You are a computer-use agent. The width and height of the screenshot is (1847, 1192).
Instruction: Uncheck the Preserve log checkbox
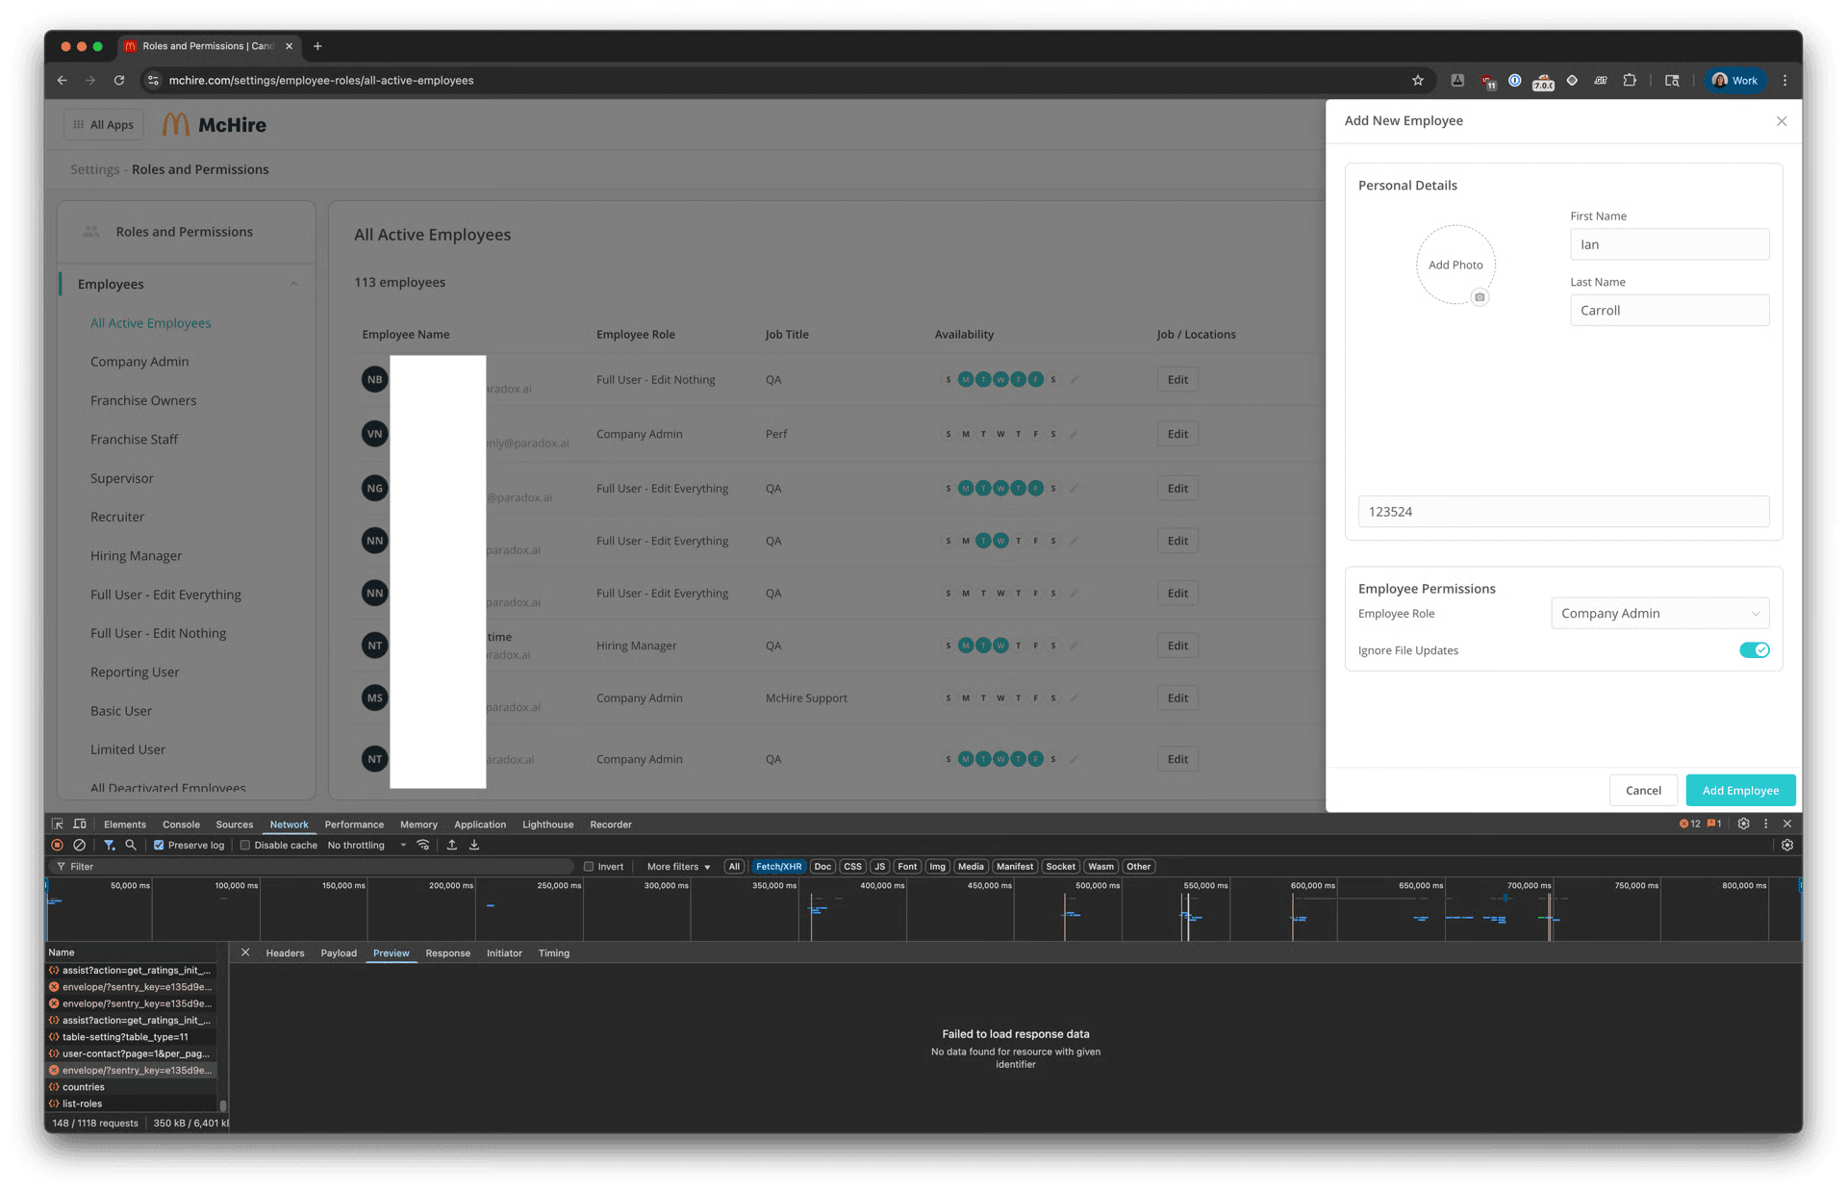pos(159,845)
